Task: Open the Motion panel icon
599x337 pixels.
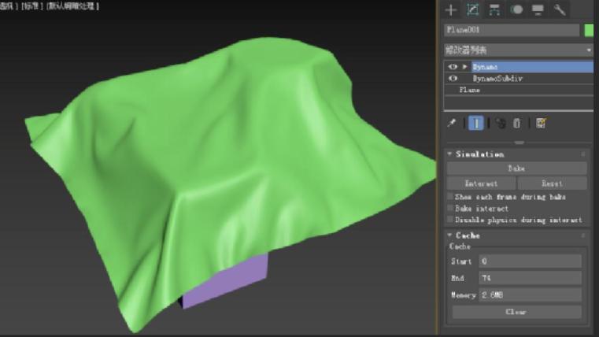Action: [x=516, y=10]
